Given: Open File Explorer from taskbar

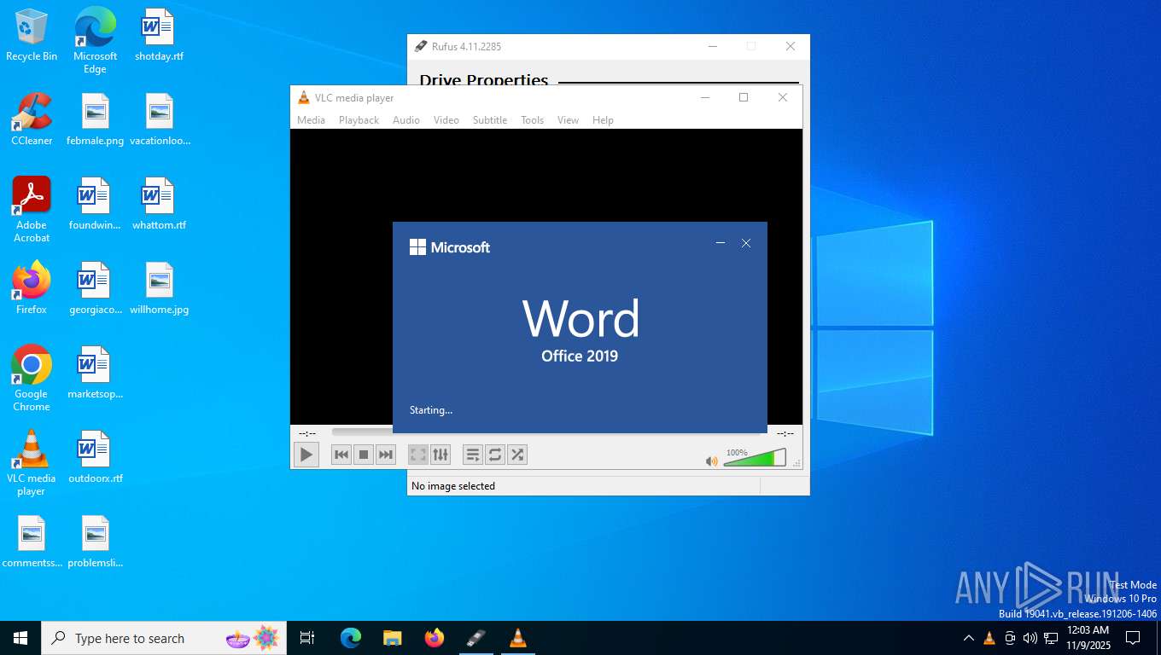Looking at the screenshot, I should (x=392, y=638).
